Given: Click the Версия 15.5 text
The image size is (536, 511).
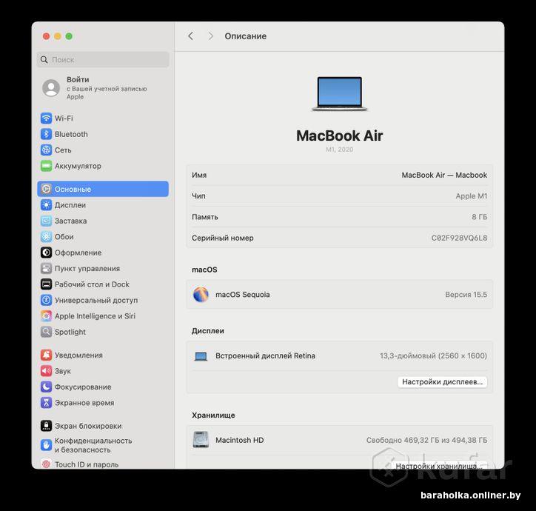Looking at the screenshot, I should coord(466,295).
